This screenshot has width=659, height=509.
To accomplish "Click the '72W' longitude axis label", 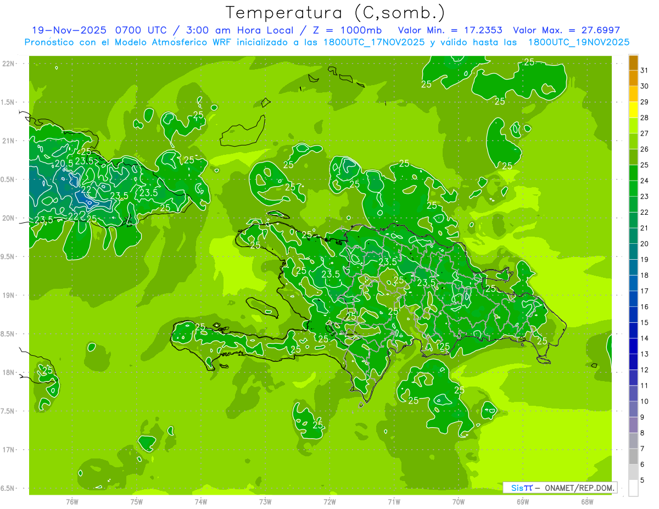I will [329, 502].
